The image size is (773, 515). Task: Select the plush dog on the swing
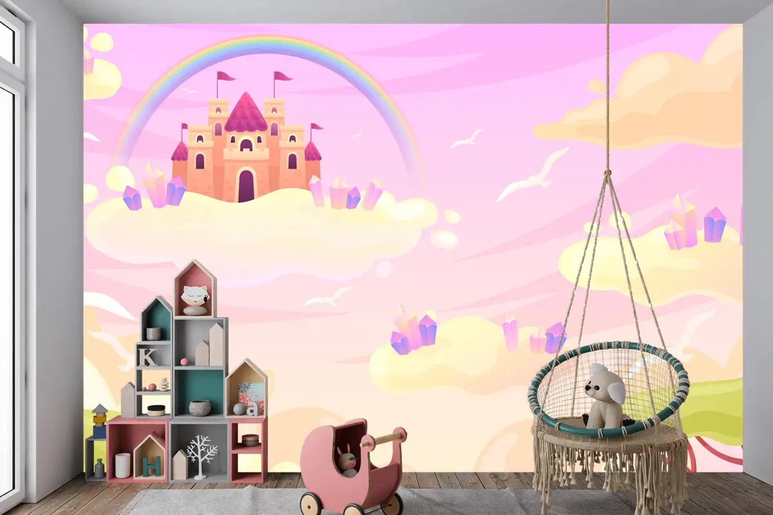click(x=604, y=395)
